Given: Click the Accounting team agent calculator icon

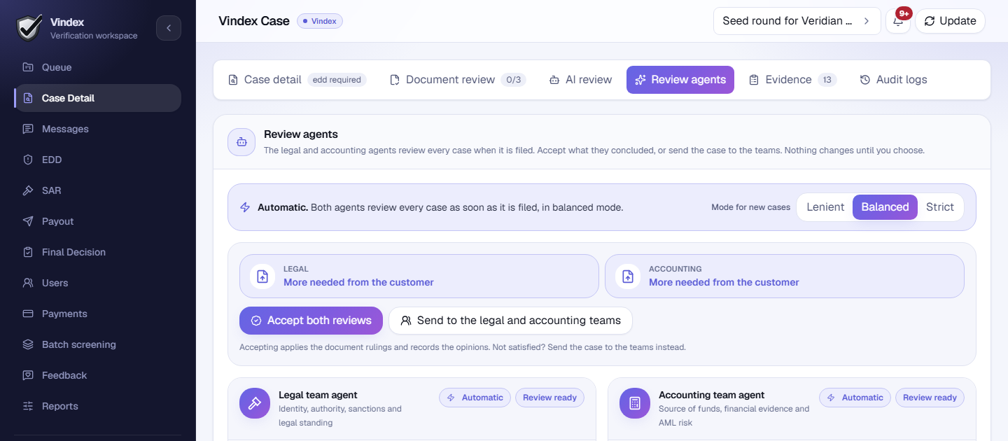Looking at the screenshot, I should tap(635, 403).
